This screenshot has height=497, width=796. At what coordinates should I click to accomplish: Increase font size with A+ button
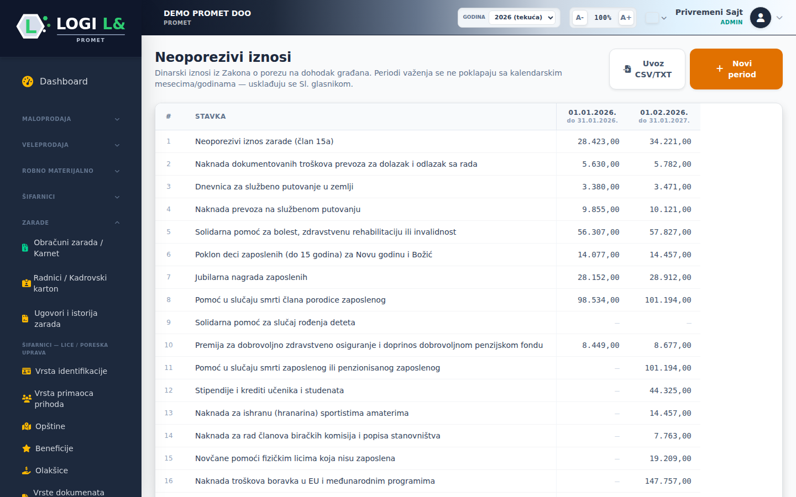pyautogui.click(x=626, y=18)
